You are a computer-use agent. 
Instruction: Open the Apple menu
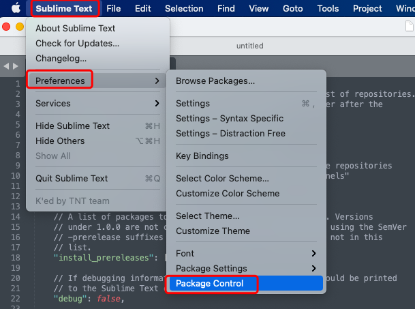pos(16,8)
